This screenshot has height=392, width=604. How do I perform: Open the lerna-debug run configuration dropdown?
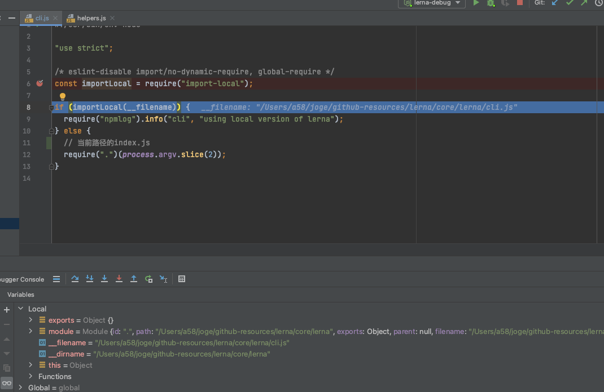432,3
